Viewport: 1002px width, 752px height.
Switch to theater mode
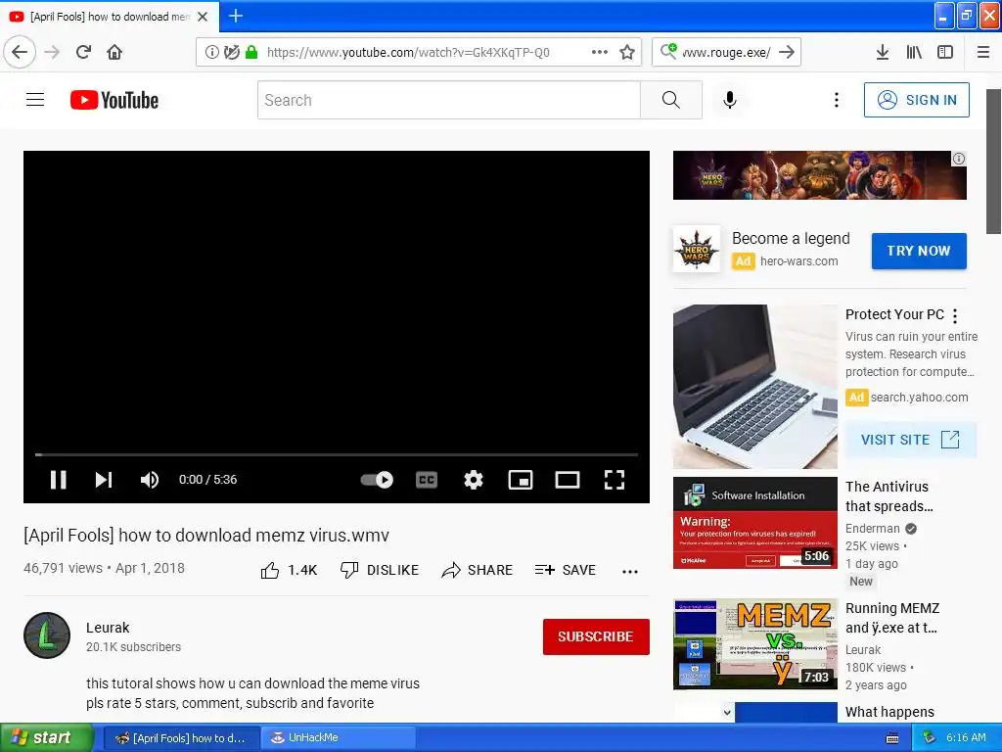point(568,480)
